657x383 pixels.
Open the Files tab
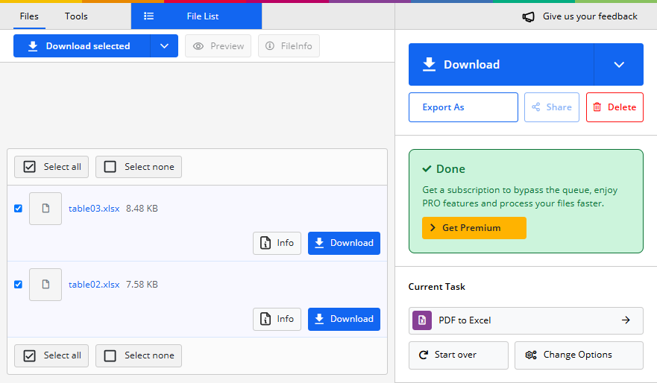[x=29, y=16]
